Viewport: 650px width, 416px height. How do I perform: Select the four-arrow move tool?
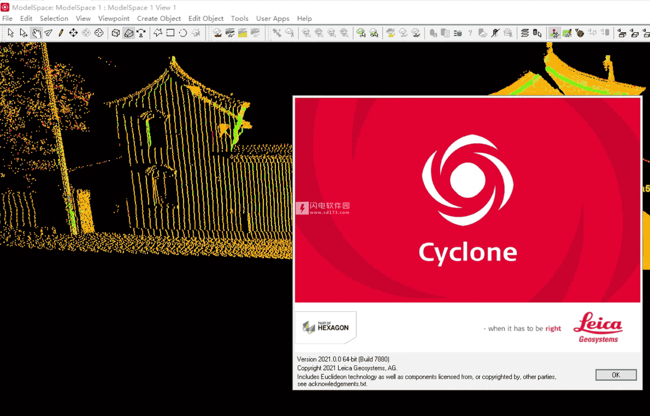tap(73, 33)
